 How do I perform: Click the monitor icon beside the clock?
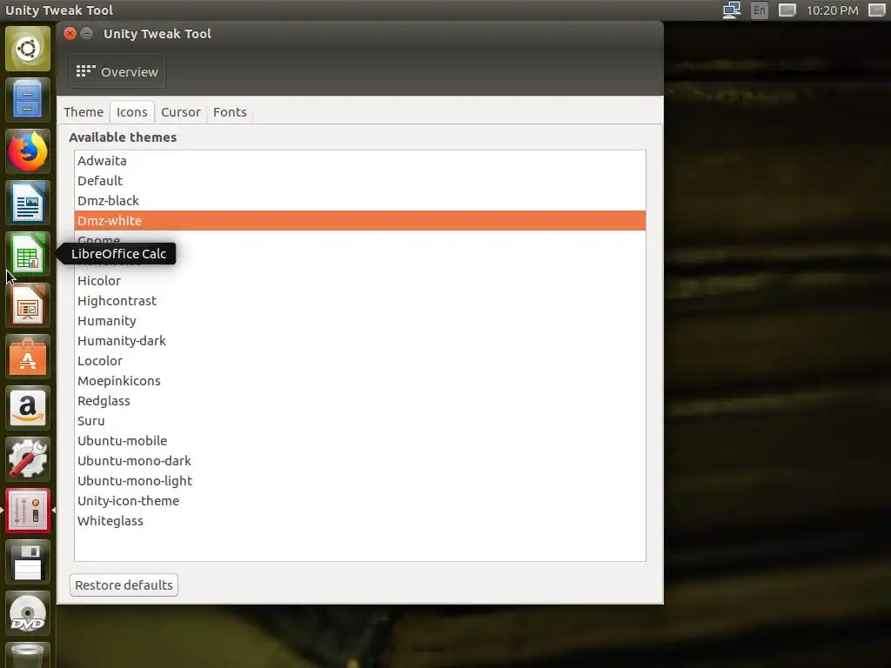tap(787, 10)
